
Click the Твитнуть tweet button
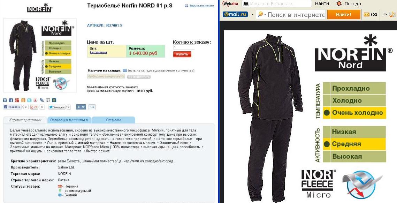[57, 107]
